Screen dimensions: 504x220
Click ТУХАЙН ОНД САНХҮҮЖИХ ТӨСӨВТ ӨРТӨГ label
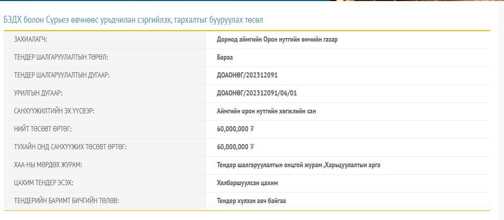coord(70,147)
